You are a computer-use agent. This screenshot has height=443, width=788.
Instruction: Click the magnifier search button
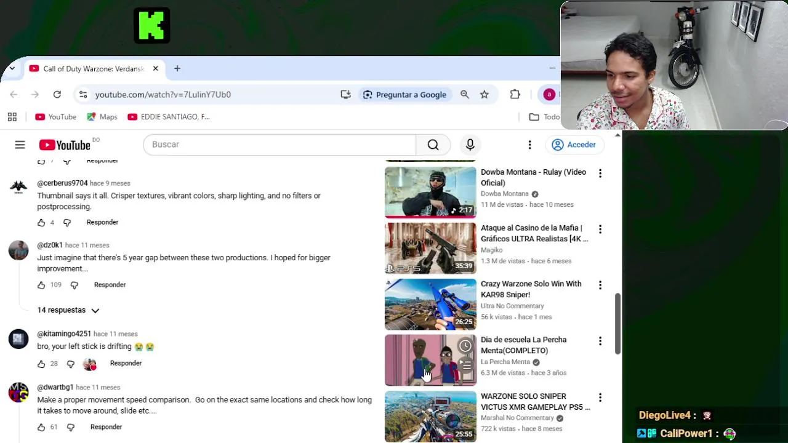pyautogui.click(x=433, y=145)
